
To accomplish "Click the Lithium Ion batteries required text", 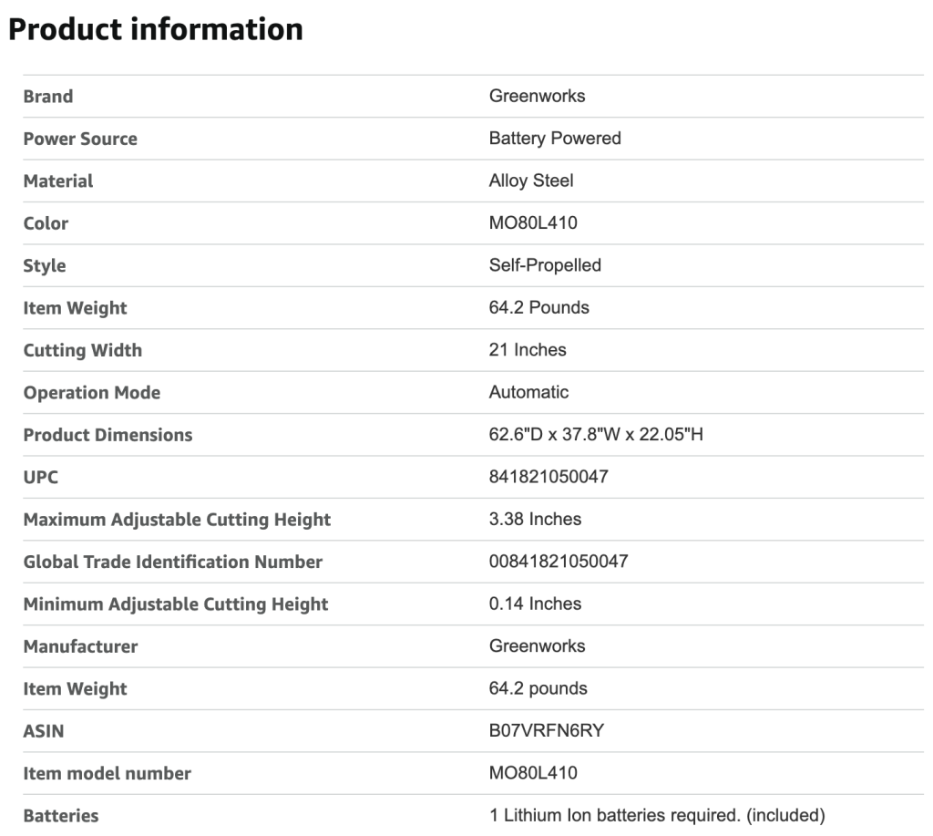I will [x=656, y=815].
